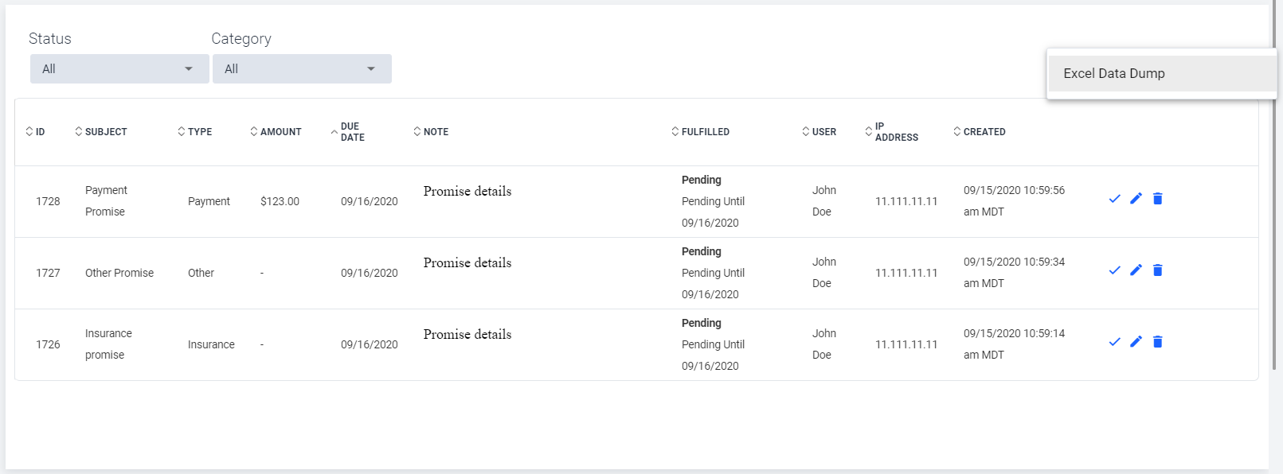Delete Other Promise 1727 with trash icon
The width and height of the screenshot is (1283, 474).
pos(1158,270)
